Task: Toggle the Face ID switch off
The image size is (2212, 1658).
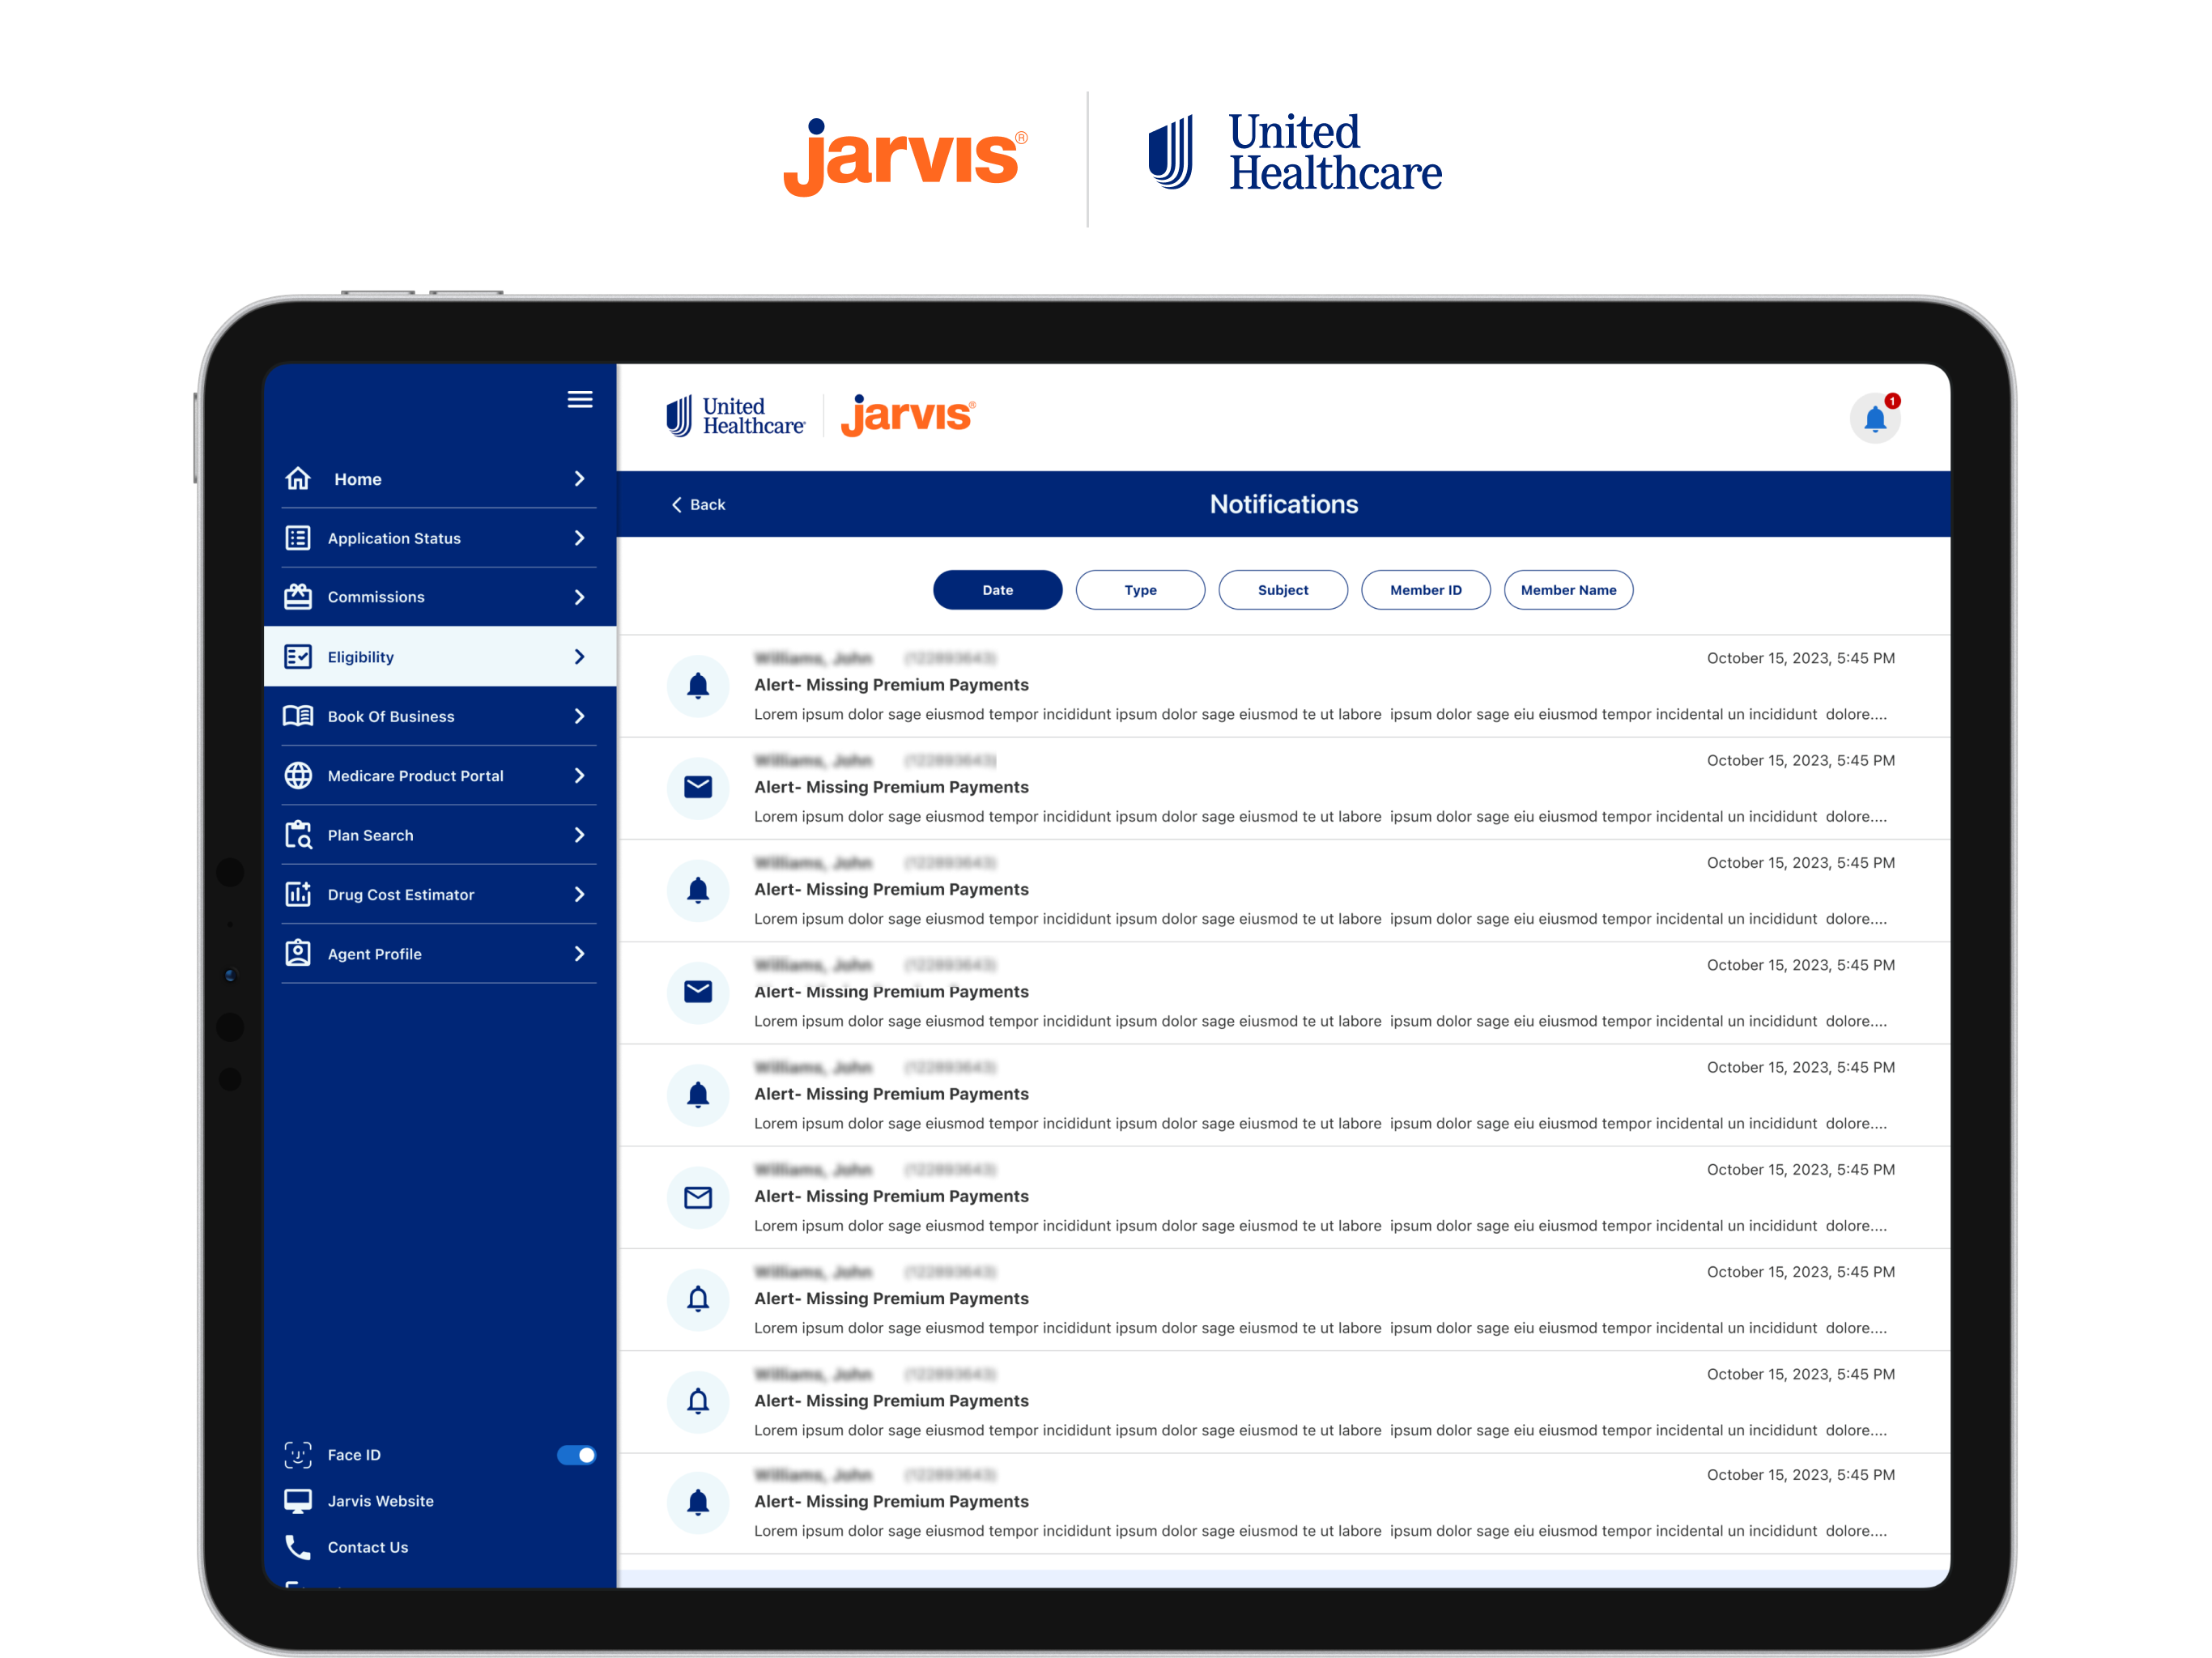Action: coord(576,1455)
